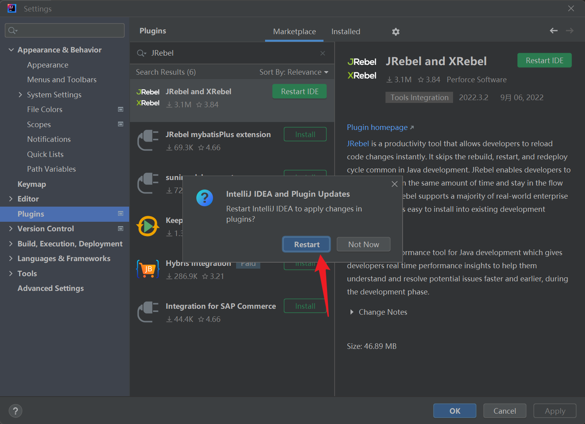Viewport: 585px width, 424px height.
Task: Open the Sort By: Relevance dropdown
Action: click(x=294, y=72)
